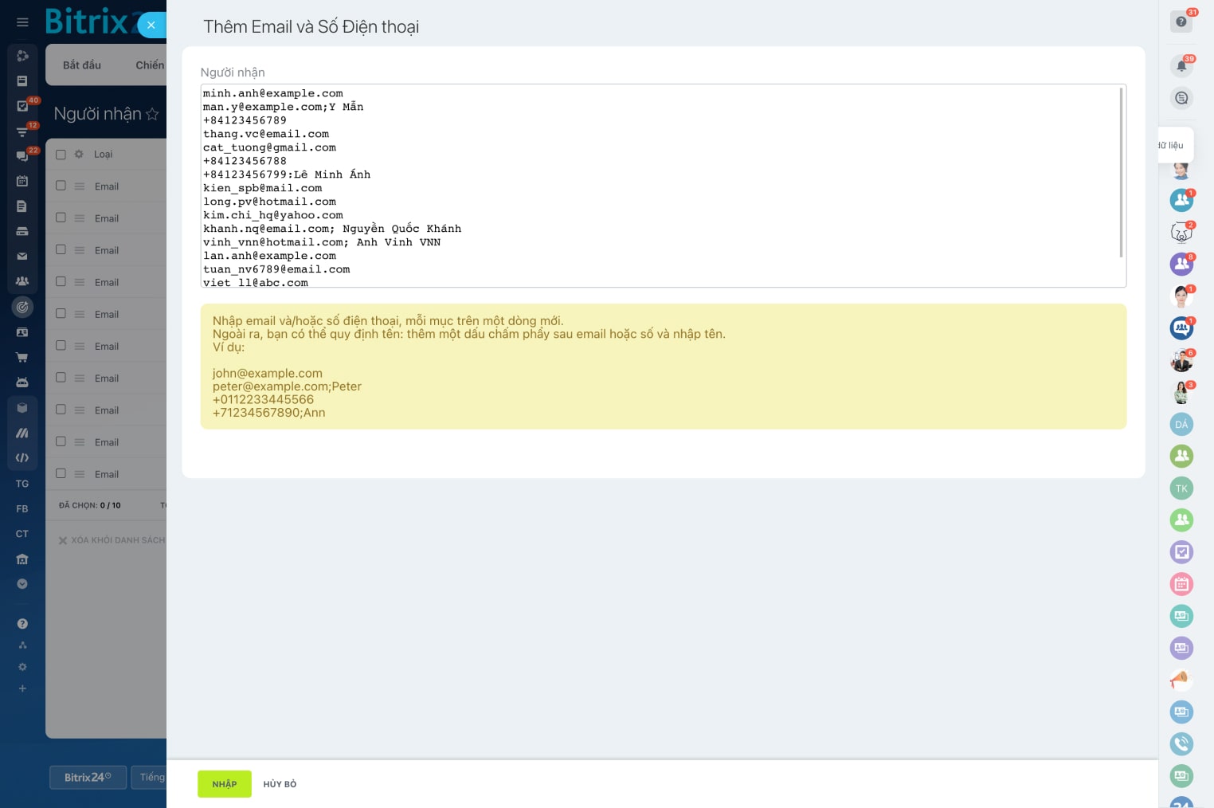Open the left sidebar settings gear icon
The height and width of the screenshot is (808, 1214).
[x=22, y=667]
